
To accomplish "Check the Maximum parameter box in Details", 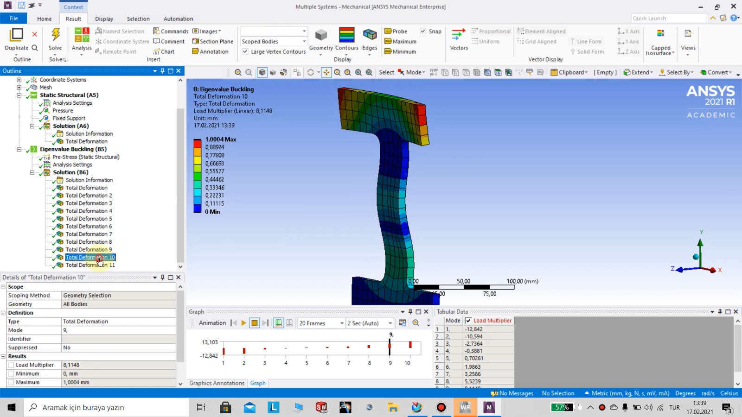I will (x=11, y=382).
